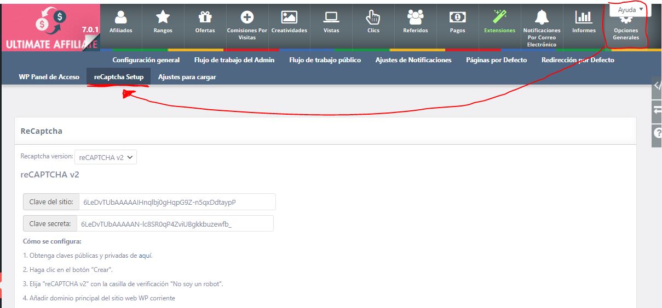Click the 'aquí' link for keys
This screenshot has height=308, width=662.
coord(145,256)
